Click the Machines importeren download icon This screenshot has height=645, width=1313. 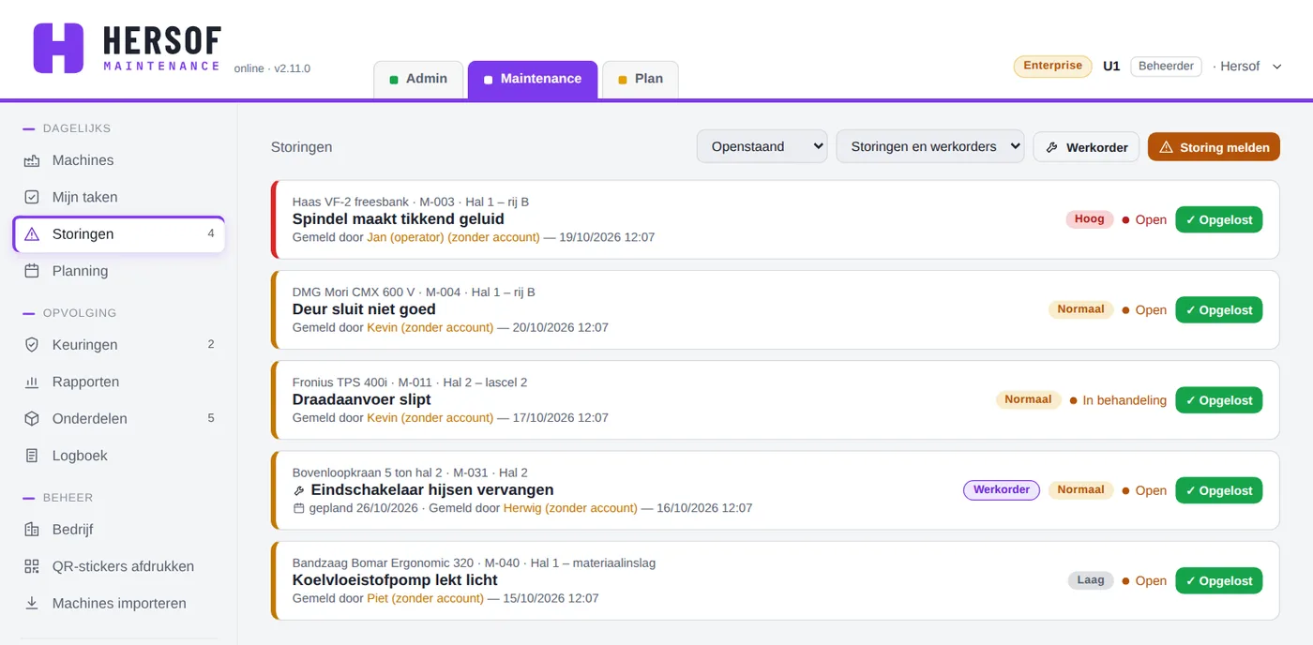pos(32,604)
